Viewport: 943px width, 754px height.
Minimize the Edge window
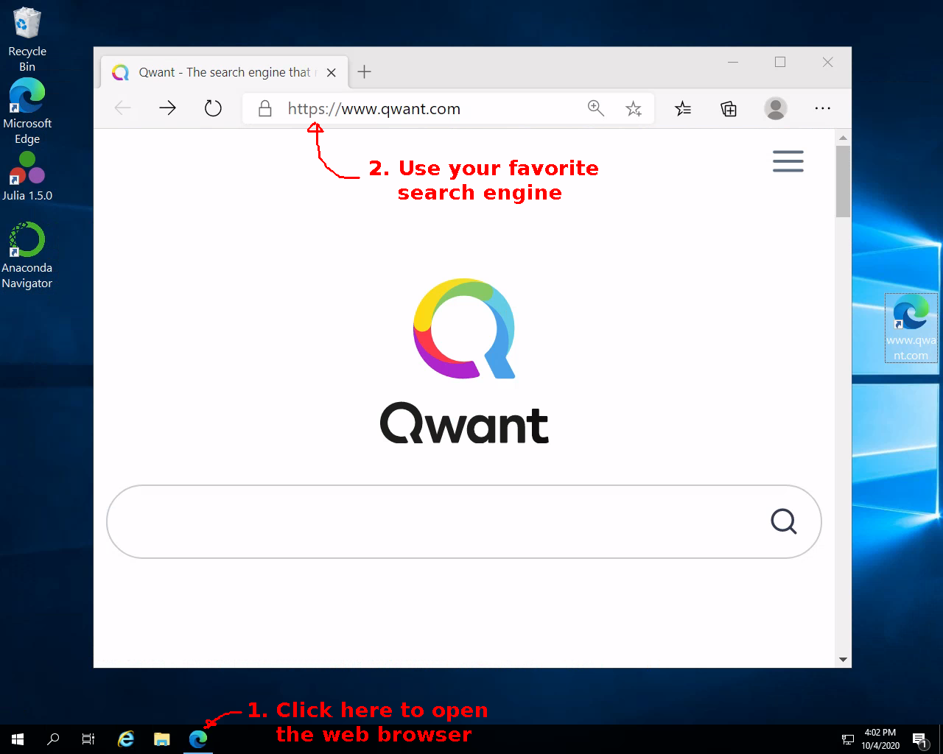coord(733,63)
